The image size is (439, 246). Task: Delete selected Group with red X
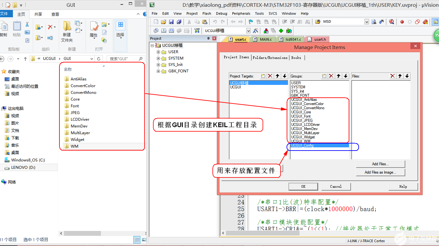pos(331,76)
